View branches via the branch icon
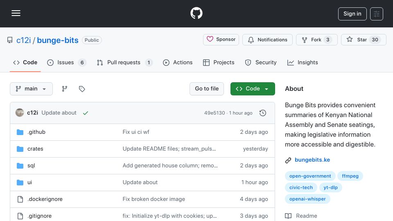The image size is (393, 221). 64,89
